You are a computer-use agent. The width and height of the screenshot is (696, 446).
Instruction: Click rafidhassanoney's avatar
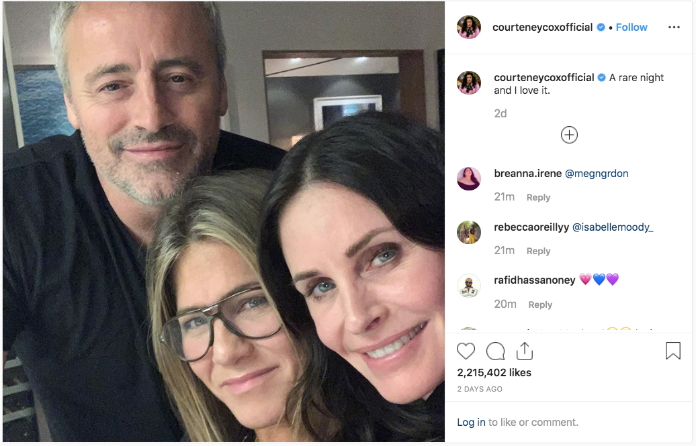click(x=469, y=286)
